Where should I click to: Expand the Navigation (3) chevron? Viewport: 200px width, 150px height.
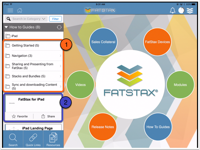tap(60, 56)
